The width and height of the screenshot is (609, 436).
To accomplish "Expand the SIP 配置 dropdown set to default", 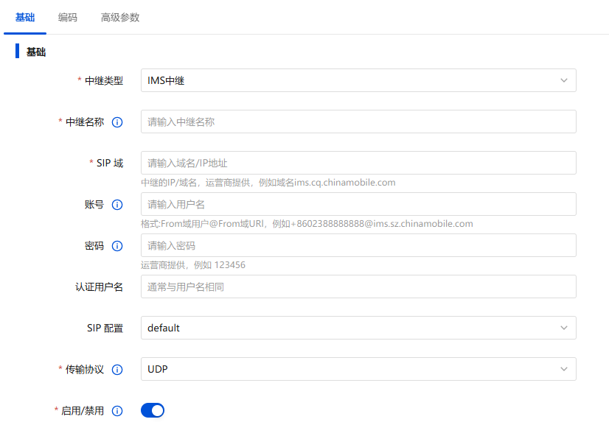I will point(358,328).
